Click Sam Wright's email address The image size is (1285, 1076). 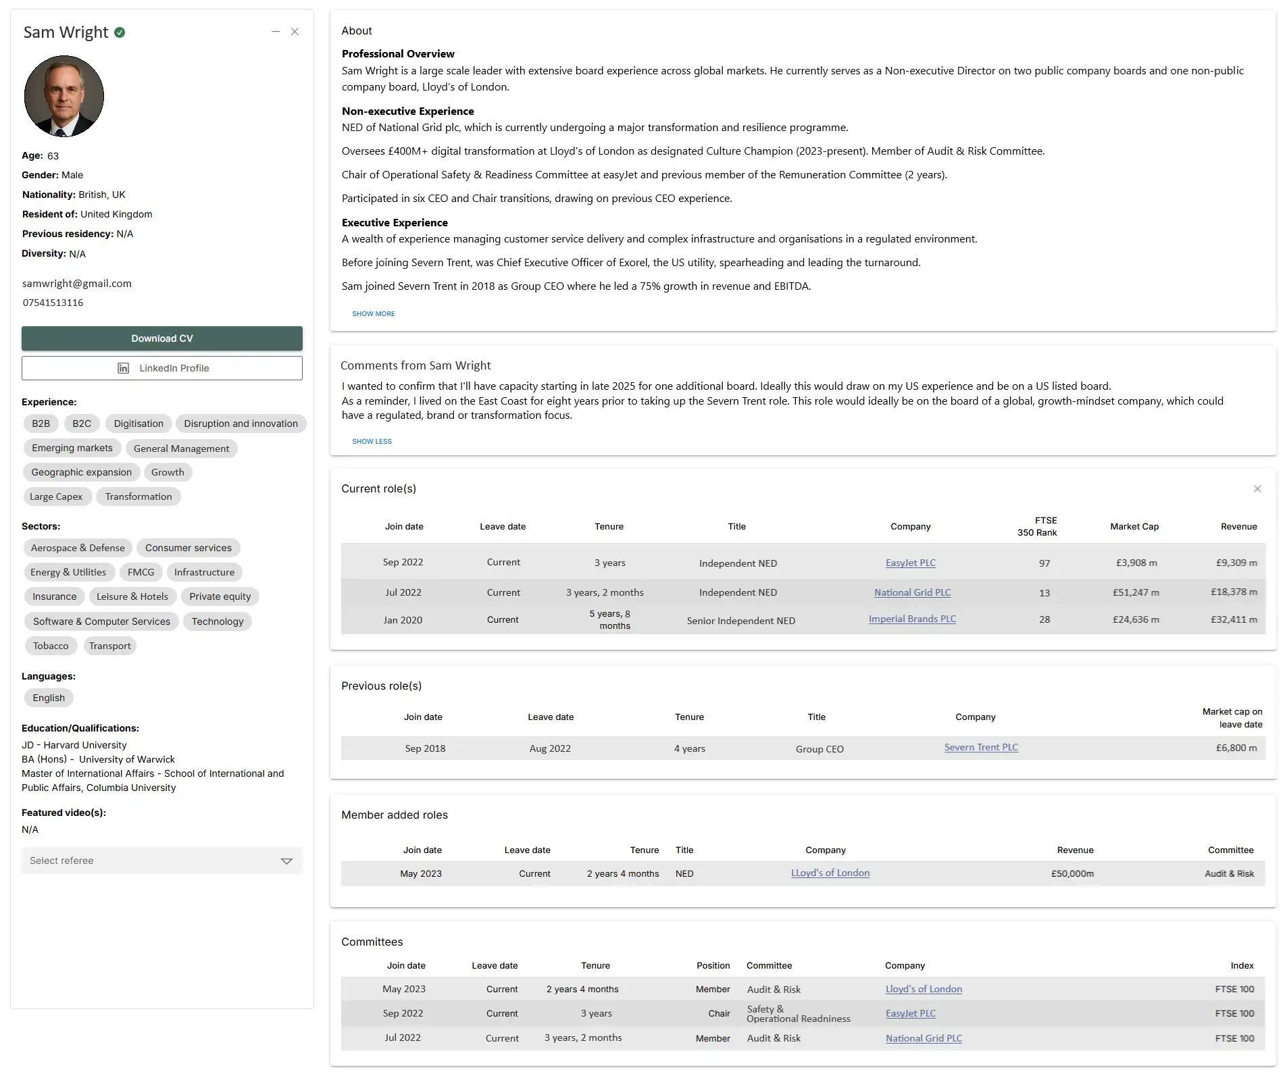pos(76,283)
